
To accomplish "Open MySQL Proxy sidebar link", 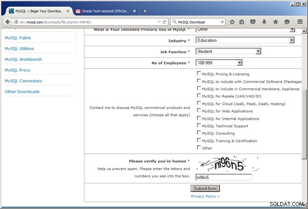I will tap(17, 70).
